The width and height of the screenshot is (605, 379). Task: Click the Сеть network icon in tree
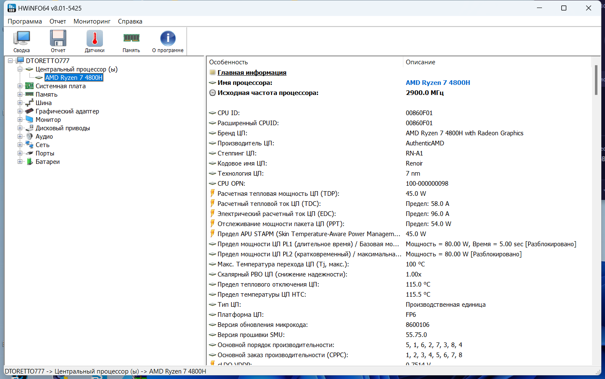tap(29, 145)
